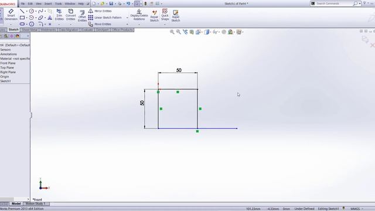Select the Point sketch tool
Viewport: 375px width, 211px height.
click(50, 24)
